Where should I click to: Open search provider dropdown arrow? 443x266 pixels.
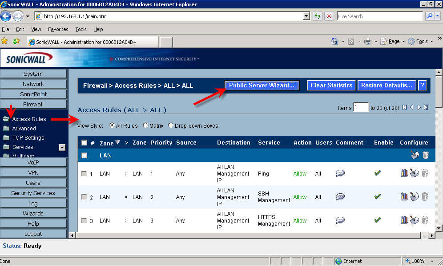[437, 16]
